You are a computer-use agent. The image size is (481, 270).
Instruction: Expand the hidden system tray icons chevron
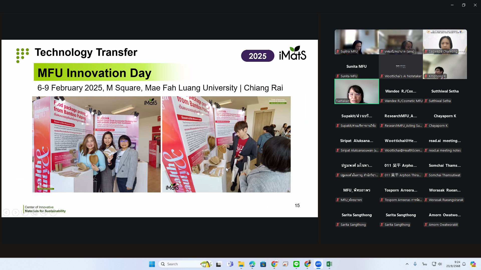pyautogui.click(x=407, y=264)
